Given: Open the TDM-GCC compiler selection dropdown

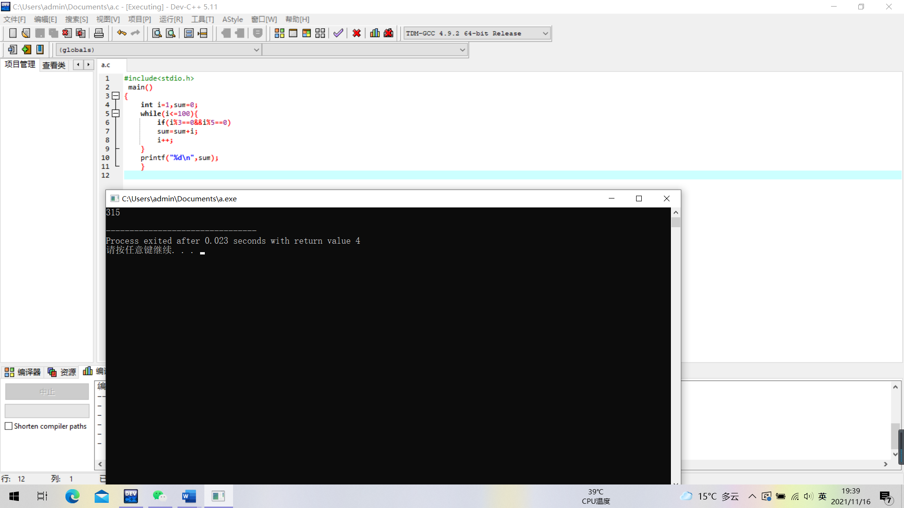Looking at the screenshot, I should (x=545, y=33).
